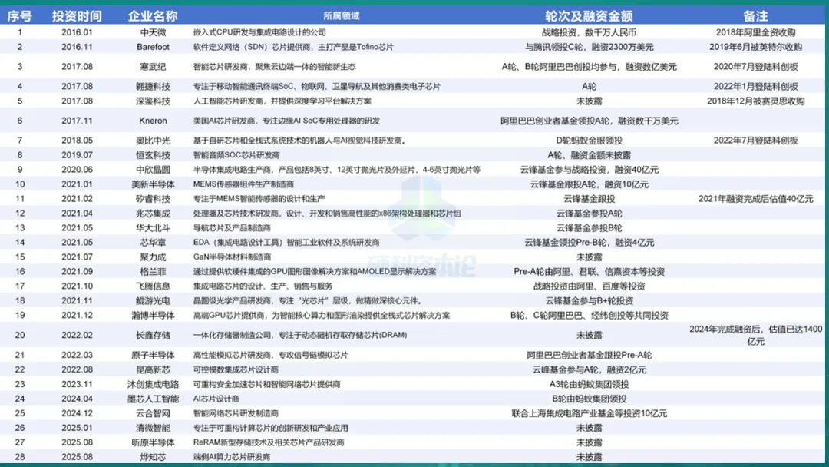Click the 企业名称 column header
The image size is (829, 467).
pyautogui.click(x=153, y=16)
